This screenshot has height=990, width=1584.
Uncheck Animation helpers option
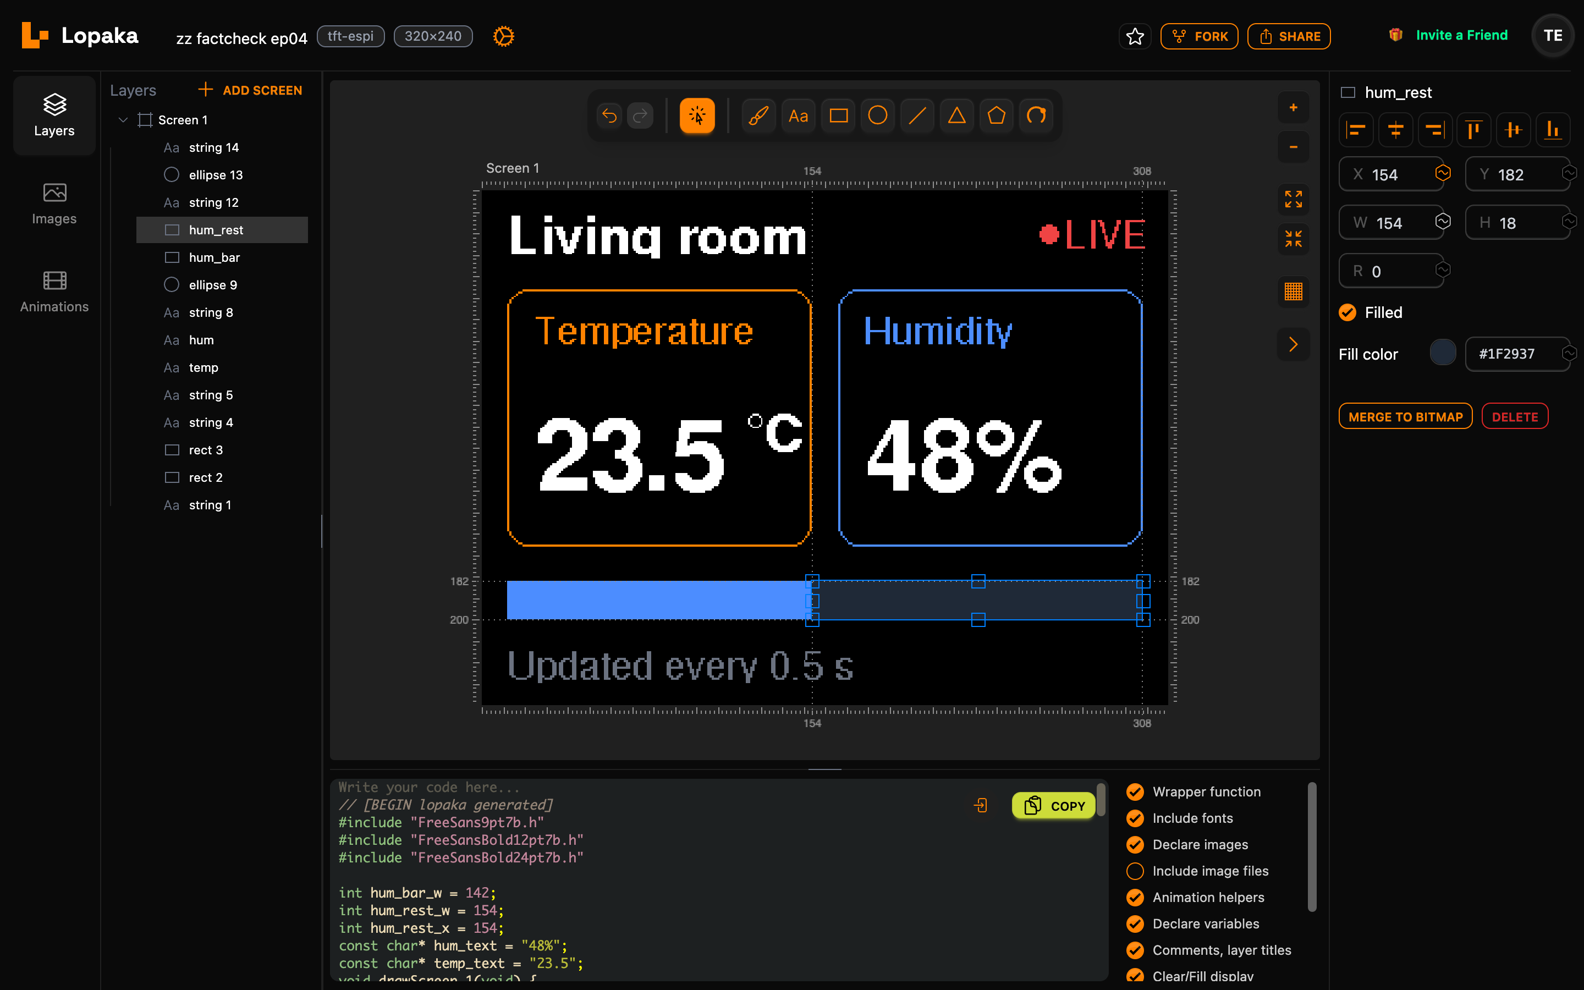point(1135,897)
